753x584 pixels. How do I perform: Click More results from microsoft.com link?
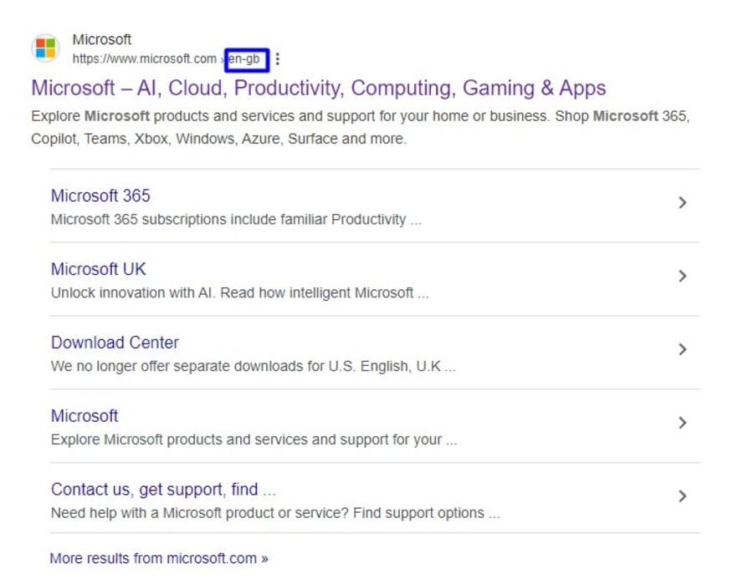click(x=159, y=558)
